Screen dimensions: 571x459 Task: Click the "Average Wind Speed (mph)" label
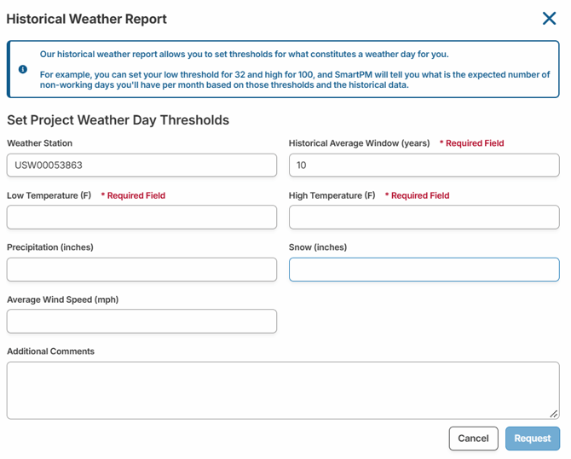click(62, 299)
